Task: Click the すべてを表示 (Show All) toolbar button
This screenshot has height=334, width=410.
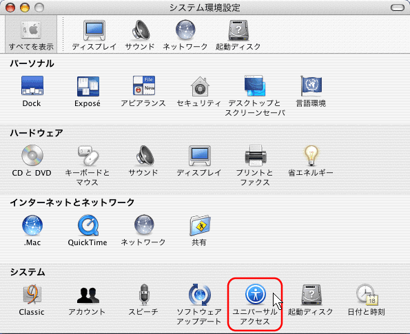Action: tap(31, 34)
